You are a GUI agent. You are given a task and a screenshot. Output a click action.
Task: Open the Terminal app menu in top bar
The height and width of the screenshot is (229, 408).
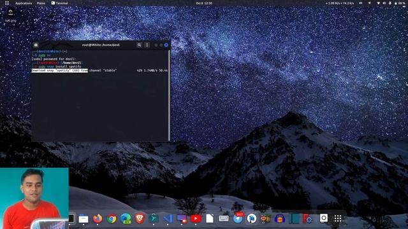point(59,3)
